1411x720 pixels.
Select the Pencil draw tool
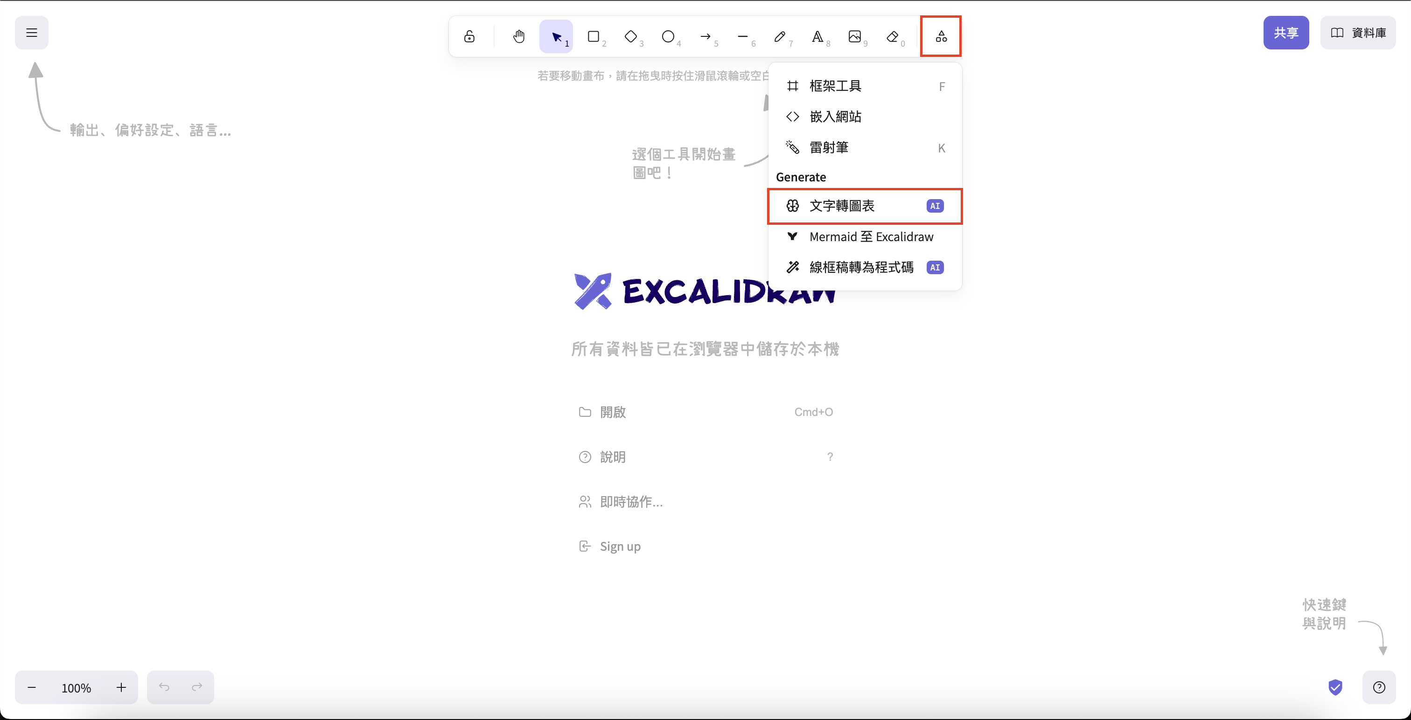click(x=780, y=37)
